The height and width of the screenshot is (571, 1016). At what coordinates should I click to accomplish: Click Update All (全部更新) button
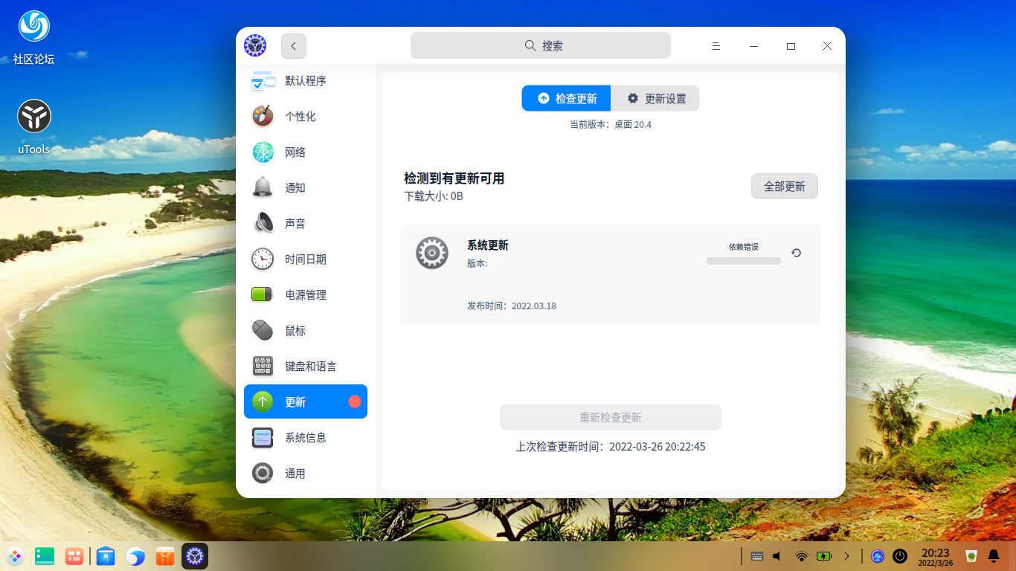click(x=785, y=186)
